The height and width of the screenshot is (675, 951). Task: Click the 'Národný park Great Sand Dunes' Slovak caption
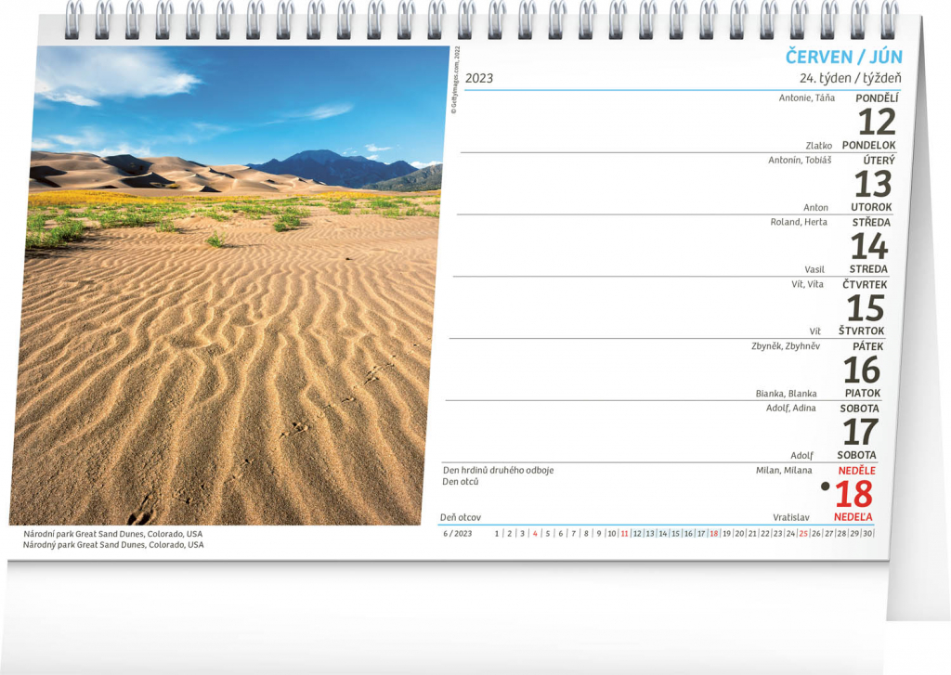[x=112, y=545]
